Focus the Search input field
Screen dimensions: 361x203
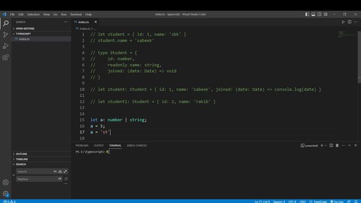click(34, 171)
